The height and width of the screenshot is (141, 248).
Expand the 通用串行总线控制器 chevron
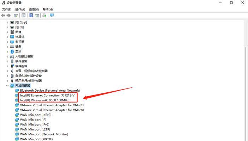click(x=7, y=81)
